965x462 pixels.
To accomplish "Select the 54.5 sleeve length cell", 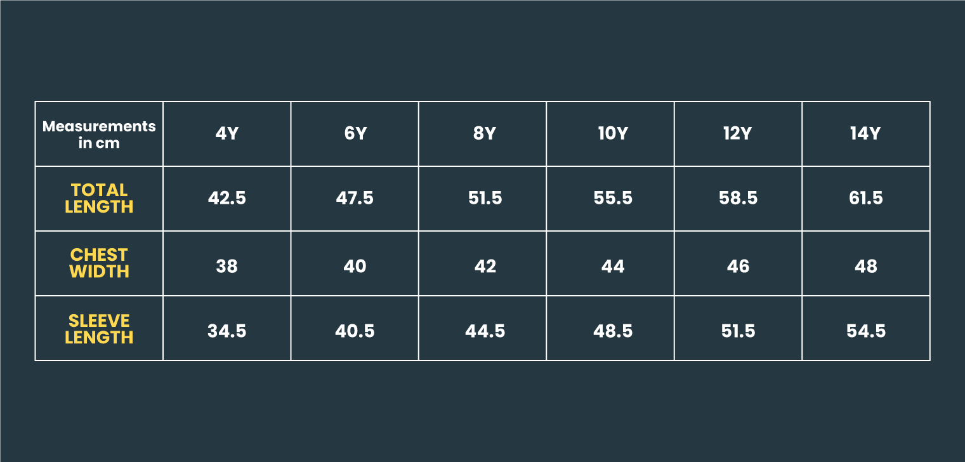I will pos(865,331).
